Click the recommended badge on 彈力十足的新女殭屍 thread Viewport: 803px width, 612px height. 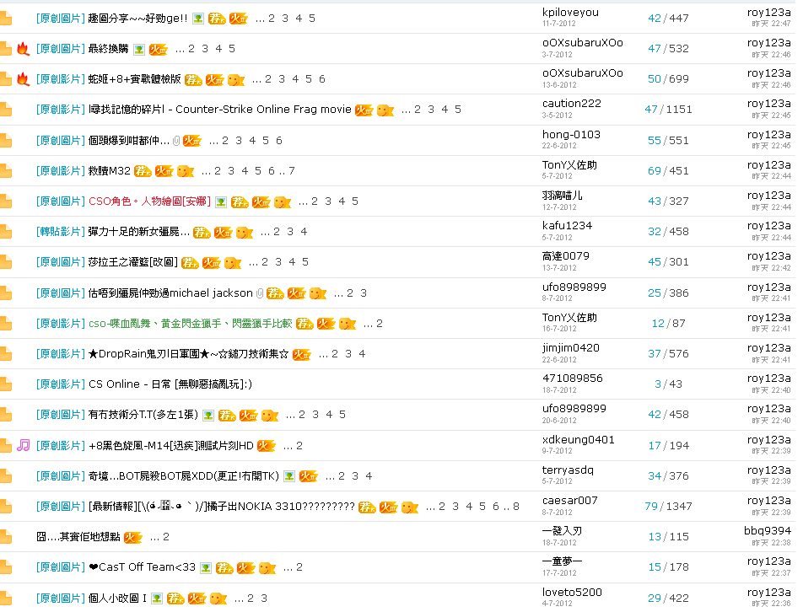(x=202, y=233)
